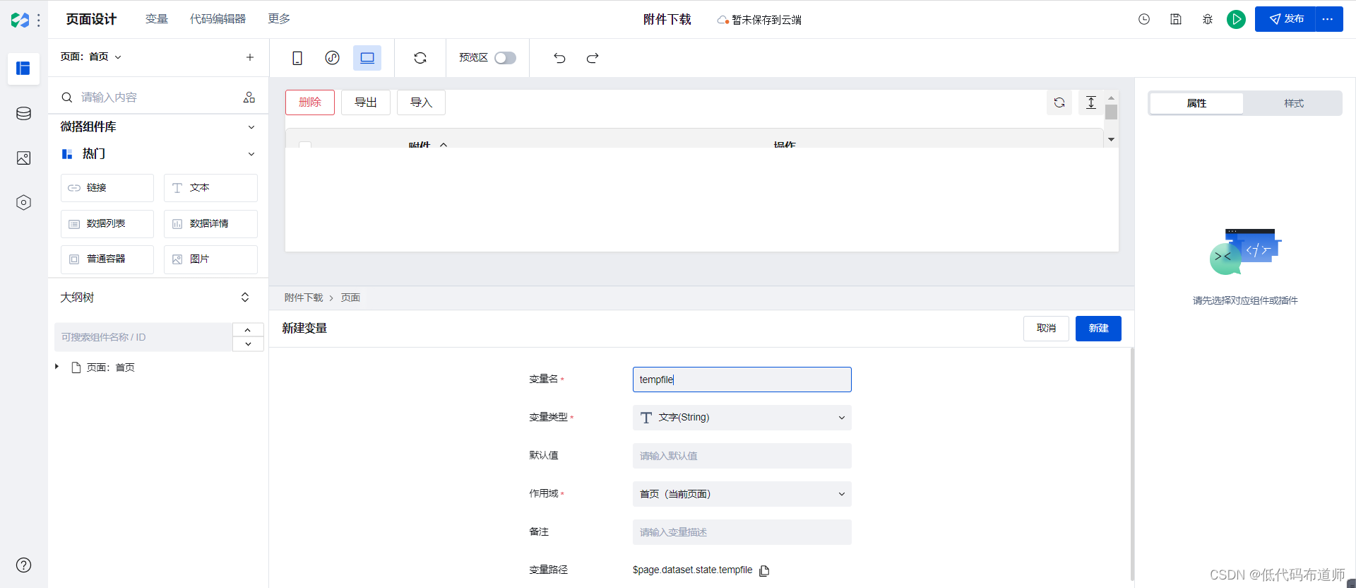Cancel new variable with 取消
This screenshot has height=588, width=1356.
[x=1046, y=329]
